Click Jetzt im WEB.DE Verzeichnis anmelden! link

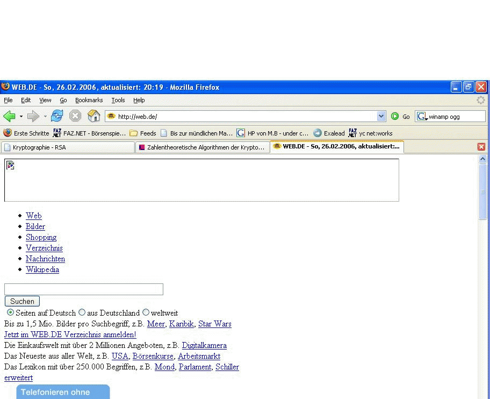point(70,334)
